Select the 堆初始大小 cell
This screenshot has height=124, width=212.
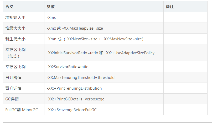tap(15, 18)
